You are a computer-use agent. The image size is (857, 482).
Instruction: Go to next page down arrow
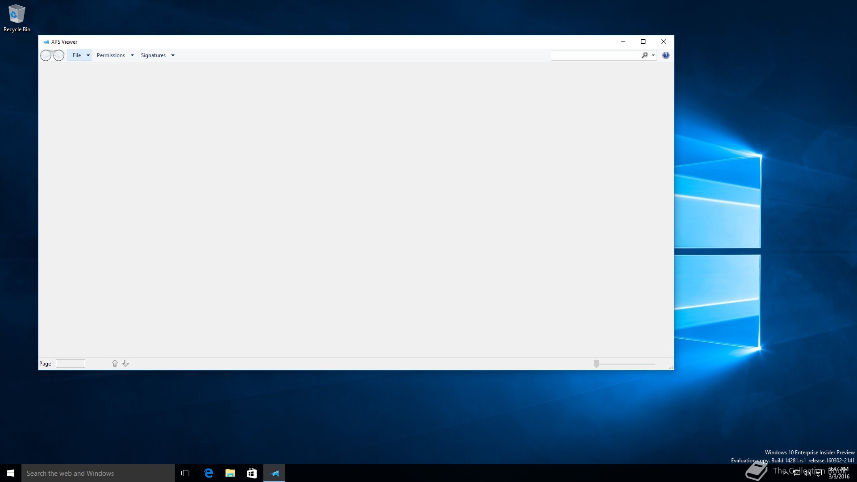click(125, 363)
